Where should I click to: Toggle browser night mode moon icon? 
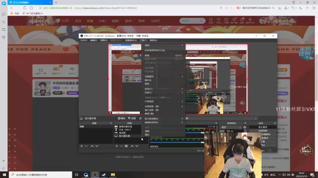point(301,8)
